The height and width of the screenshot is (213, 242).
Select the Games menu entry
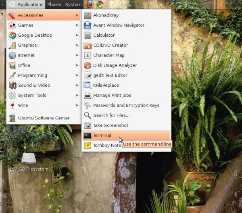pyautogui.click(x=44, y=25)
